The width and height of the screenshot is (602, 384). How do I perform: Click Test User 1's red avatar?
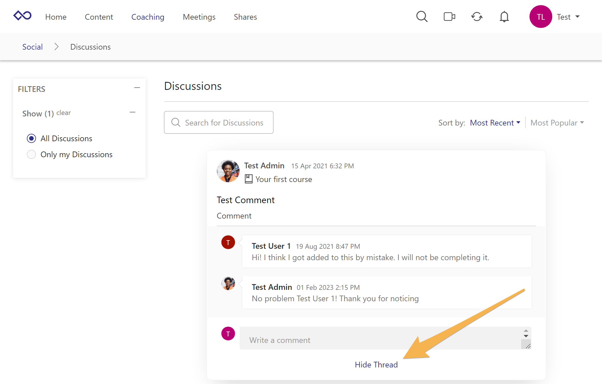(228, 242)
